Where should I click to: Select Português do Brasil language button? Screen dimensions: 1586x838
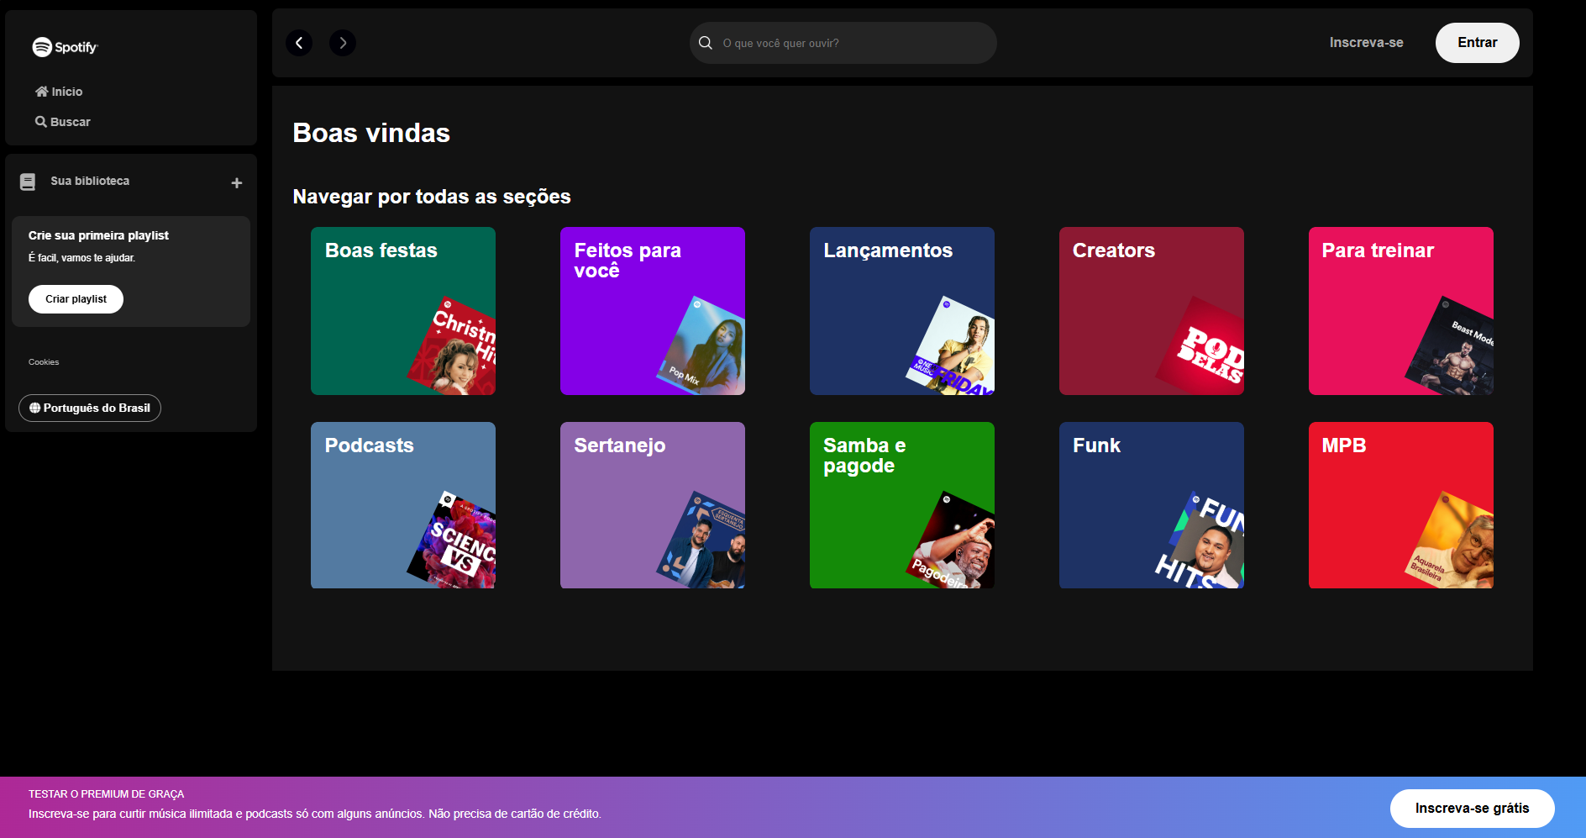click(x=90, y=408)
